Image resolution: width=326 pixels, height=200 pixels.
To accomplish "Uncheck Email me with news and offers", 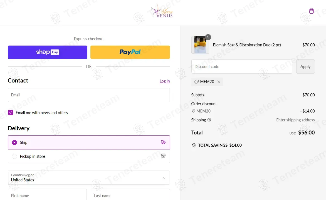I will pos(11,112).
